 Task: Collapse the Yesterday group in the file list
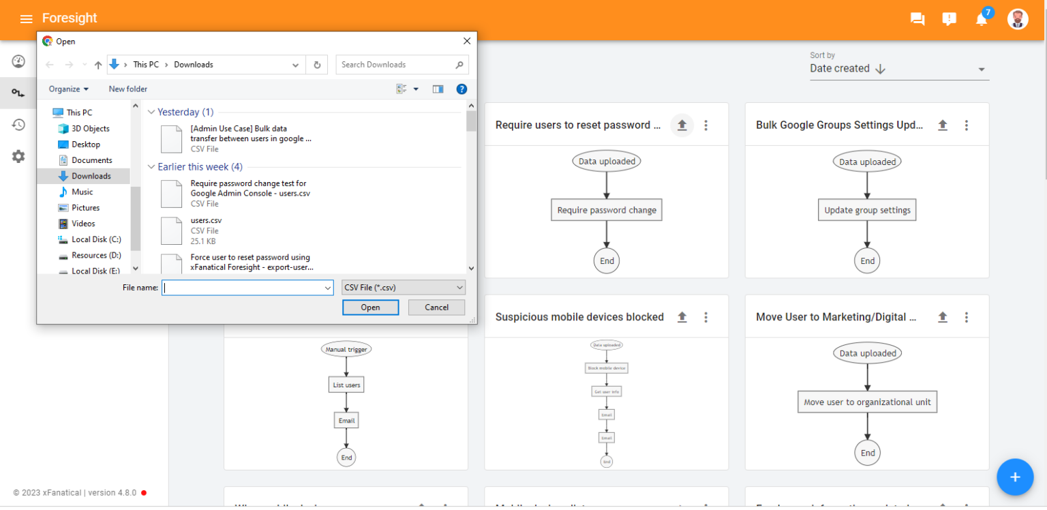pos(151,112)
